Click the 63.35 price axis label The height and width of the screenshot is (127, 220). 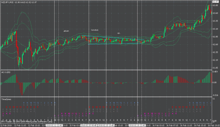(x=215, y=21)
